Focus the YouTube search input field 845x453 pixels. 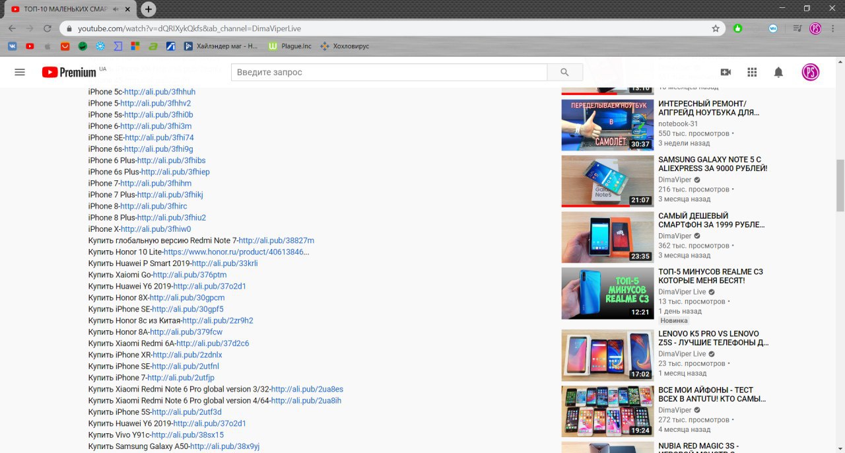[389, 72]
